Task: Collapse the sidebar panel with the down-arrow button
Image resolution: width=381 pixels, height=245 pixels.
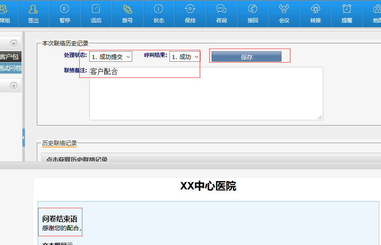Action: tap(14, 43)
